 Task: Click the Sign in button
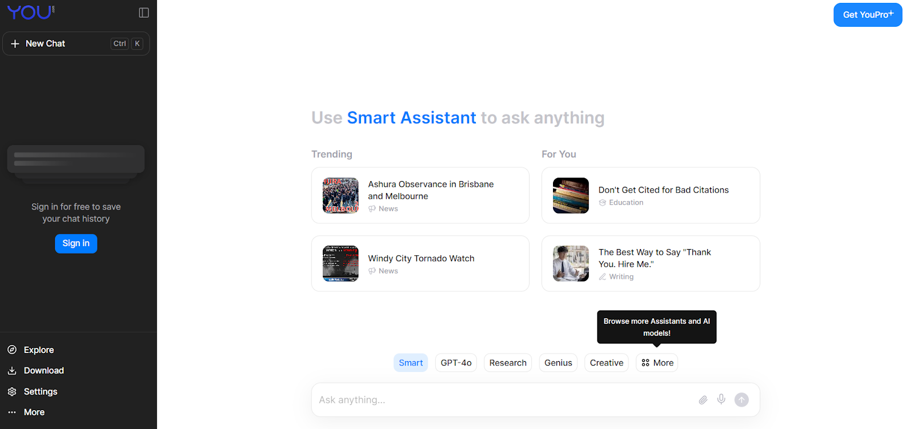(x=76, y=243)
